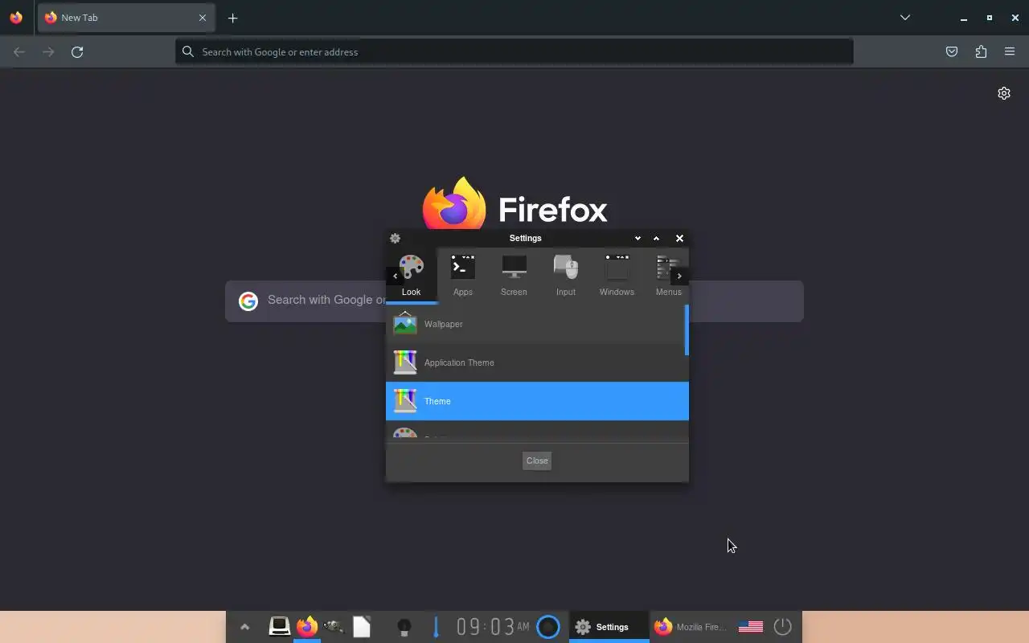Click the blue circle gadget in the taskbar

tap(548, 627)
